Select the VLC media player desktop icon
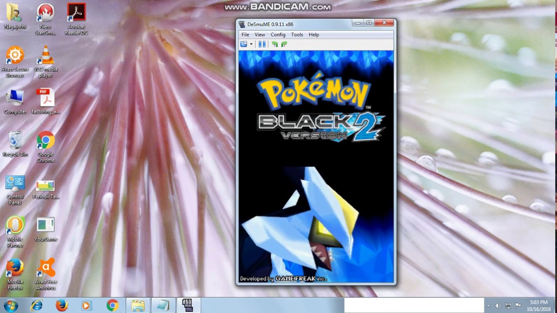The height and width of the screenshot is (313, 557). pos(45,62)
